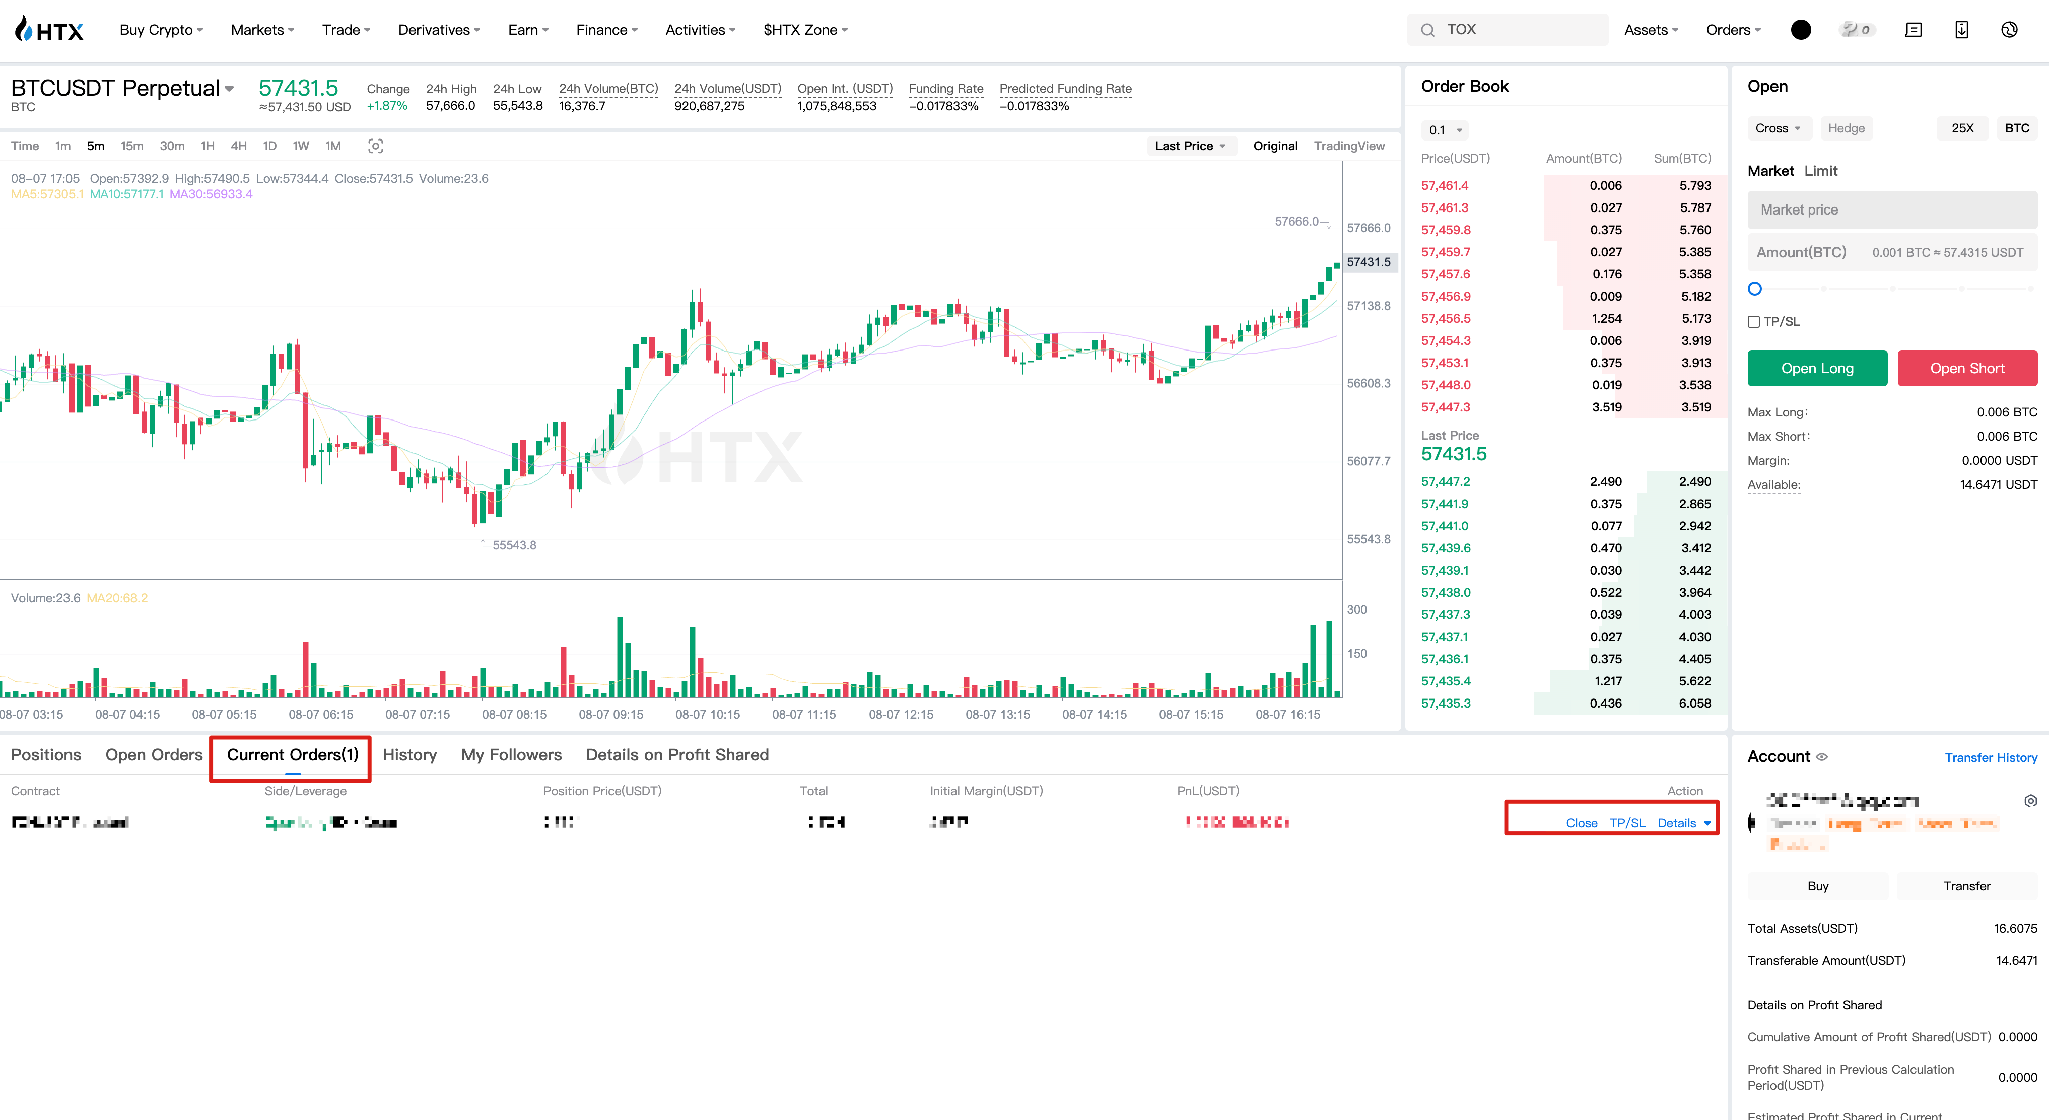Click the HTX logo
The image size is (2049, 1120).
[48, 29]
